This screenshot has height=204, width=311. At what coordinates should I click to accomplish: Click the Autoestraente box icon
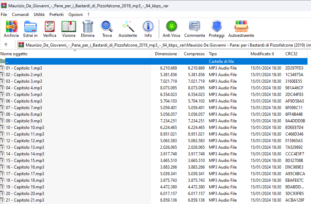tap(241, 26)
